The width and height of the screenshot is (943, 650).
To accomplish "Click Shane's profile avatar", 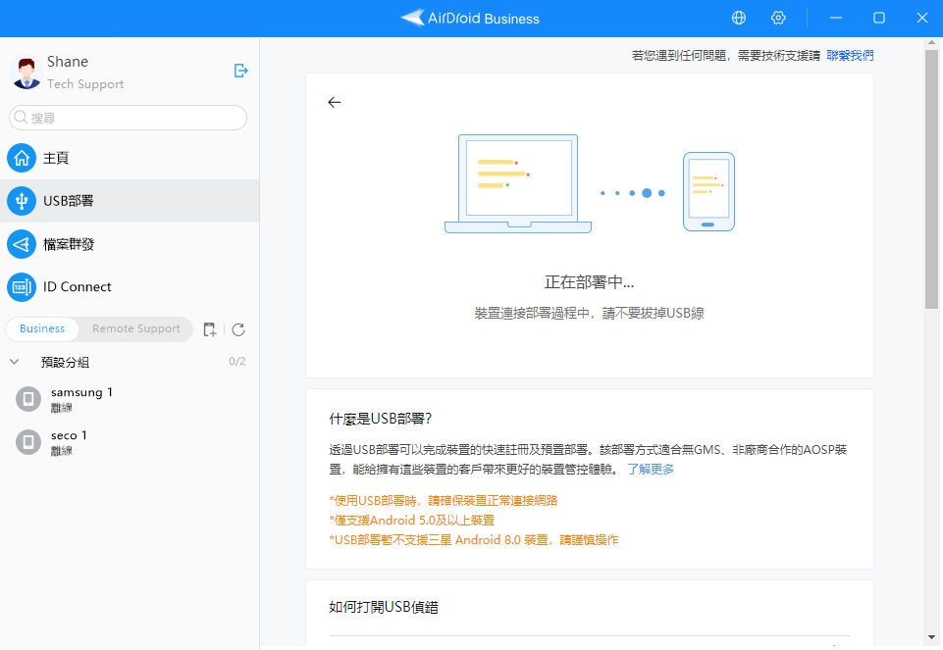I will [26, 73].
